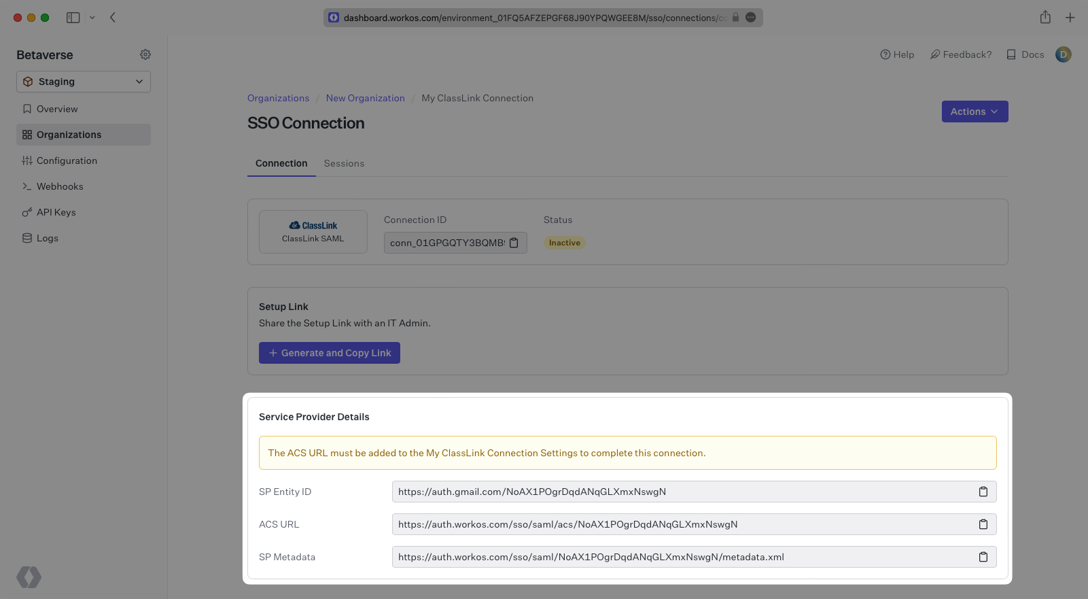The height and width of the screenshot is (599, 1088).
Task: Open the browser share icon
Action: point(1045,18)
